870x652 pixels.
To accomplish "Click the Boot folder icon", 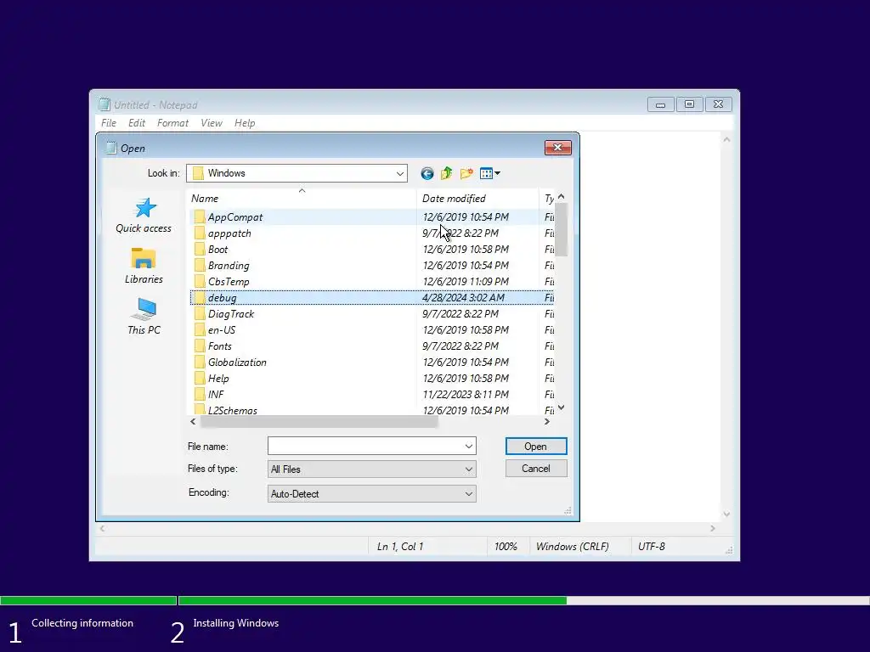I will (199, 250).
